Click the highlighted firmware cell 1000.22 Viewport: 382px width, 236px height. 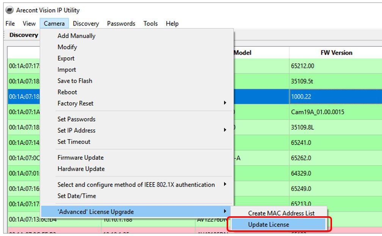[336, 96]
